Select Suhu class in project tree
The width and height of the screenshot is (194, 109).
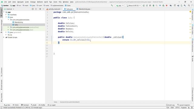[x=16, y=25]
